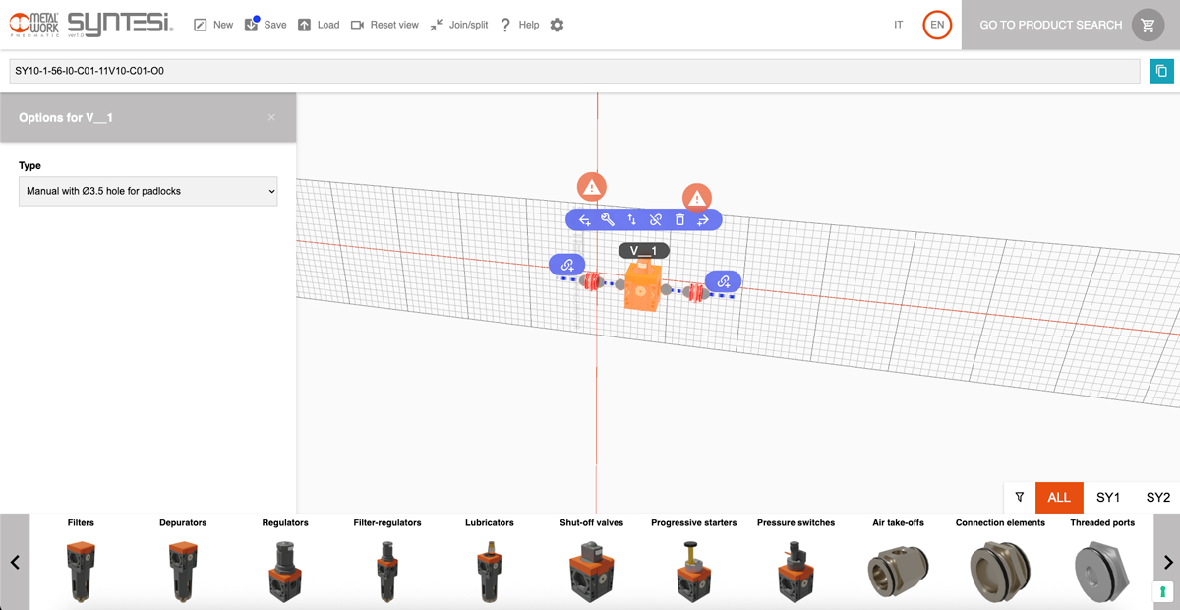This screenshot has width=1180, height=610.
Task: Add element to the right with arrow-plus icon
Action: point(703,220)
